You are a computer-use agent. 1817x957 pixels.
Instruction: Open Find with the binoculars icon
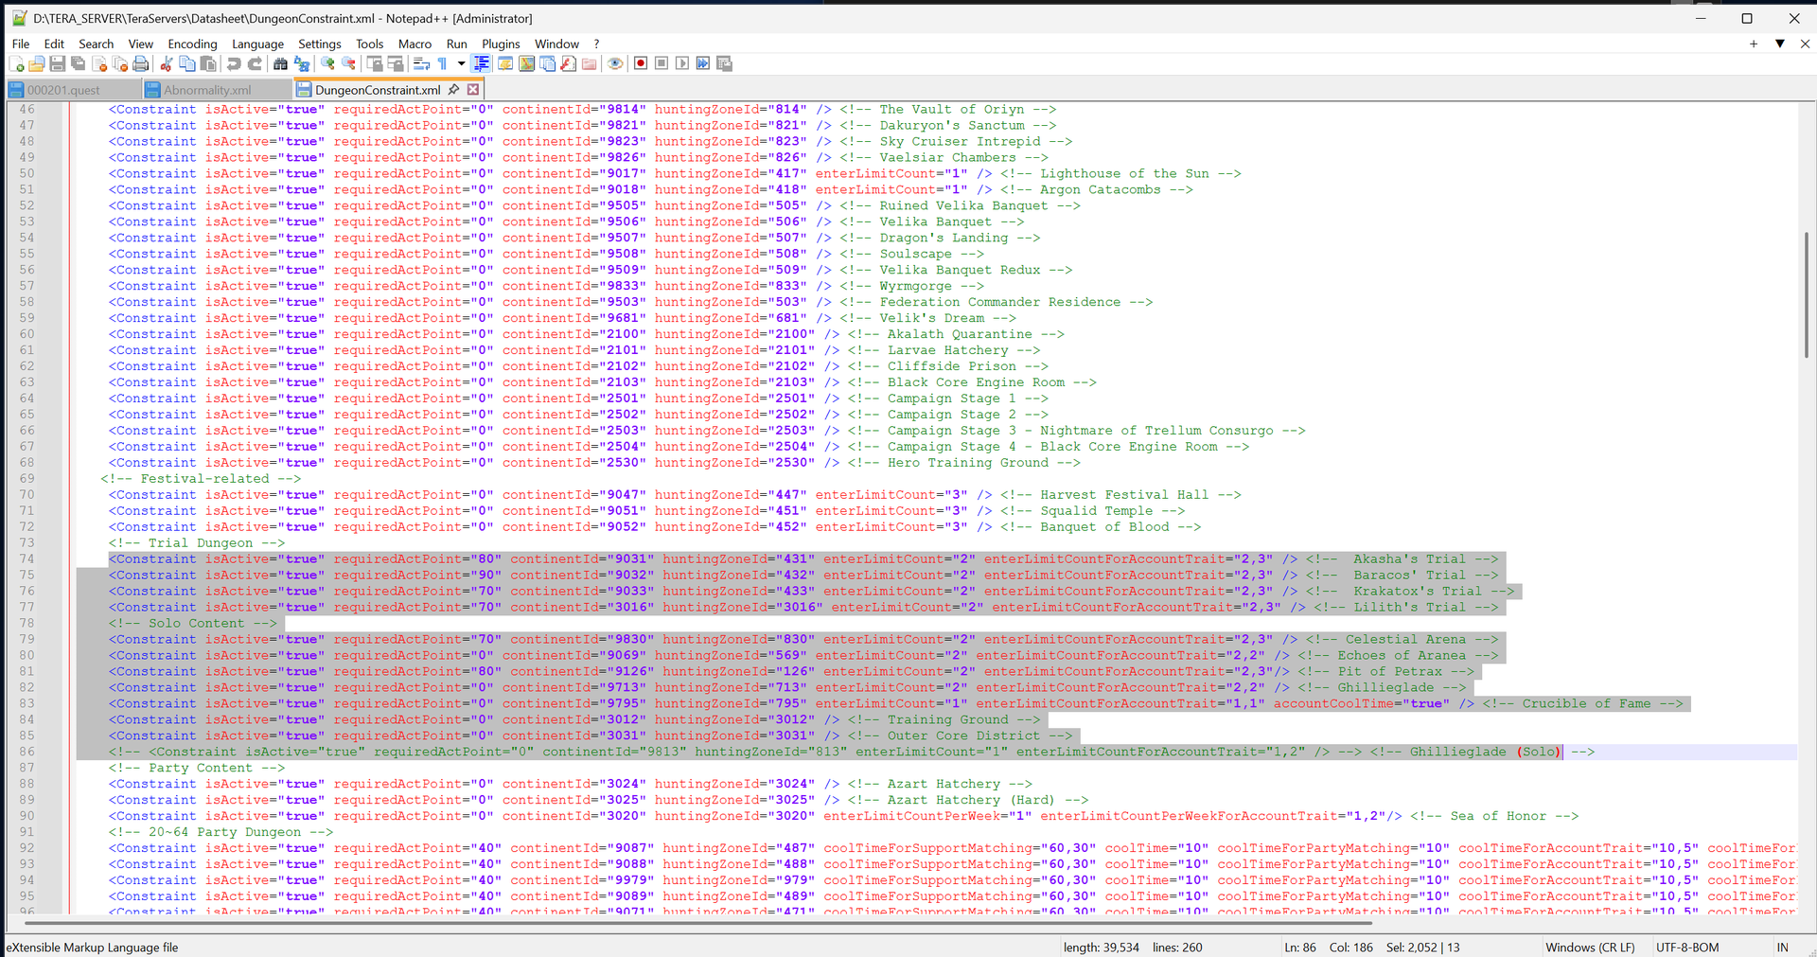click(280, 64)
